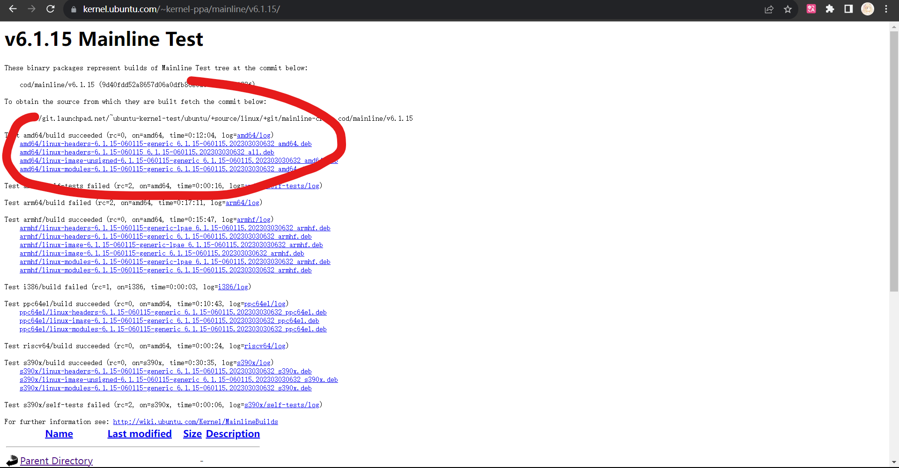Click the scrollbar up arrow
The width and height of the screenshot is (899, 468).
(894, 27)
